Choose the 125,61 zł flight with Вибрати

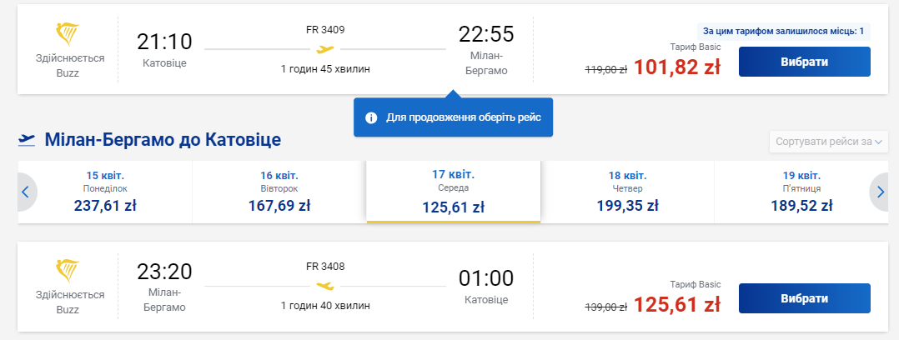[x=805, y=298]
